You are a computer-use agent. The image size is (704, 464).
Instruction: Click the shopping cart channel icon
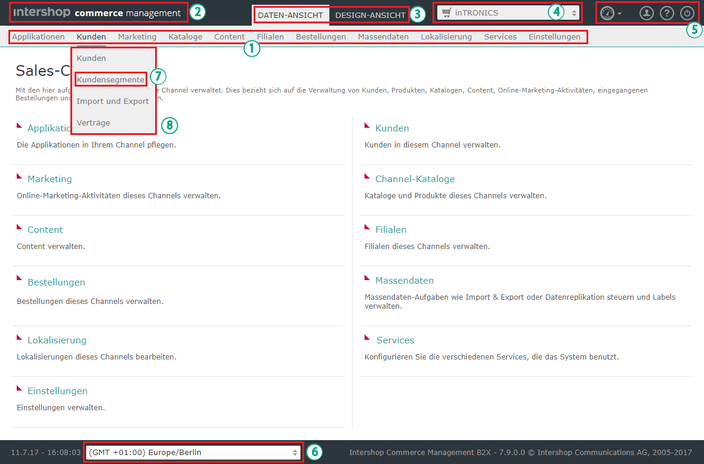pyautogui.click(x=446, y=13)
